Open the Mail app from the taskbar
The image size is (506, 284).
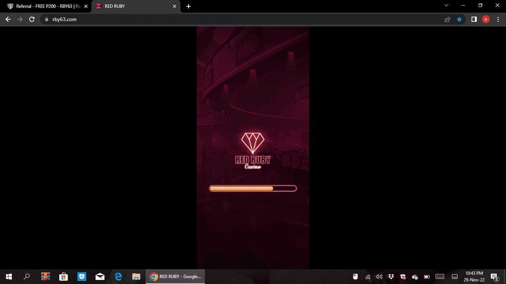pos(100,276)
